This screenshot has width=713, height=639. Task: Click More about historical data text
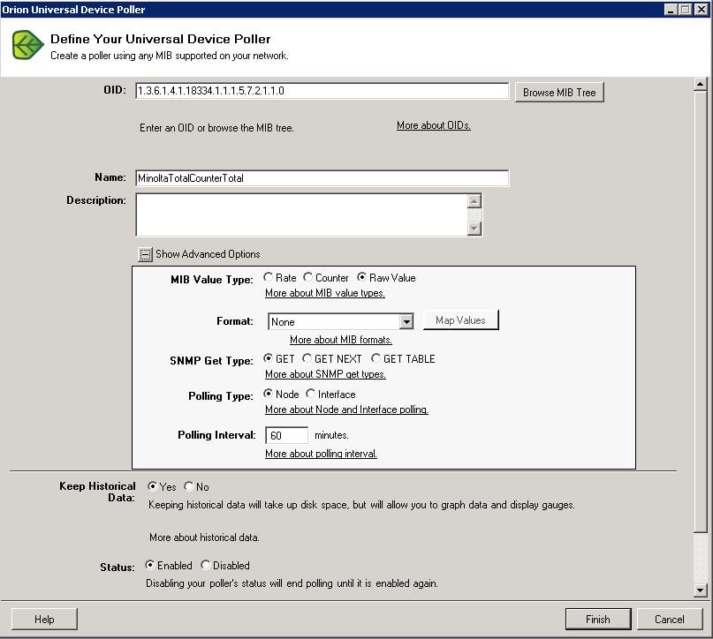(204, 538)
